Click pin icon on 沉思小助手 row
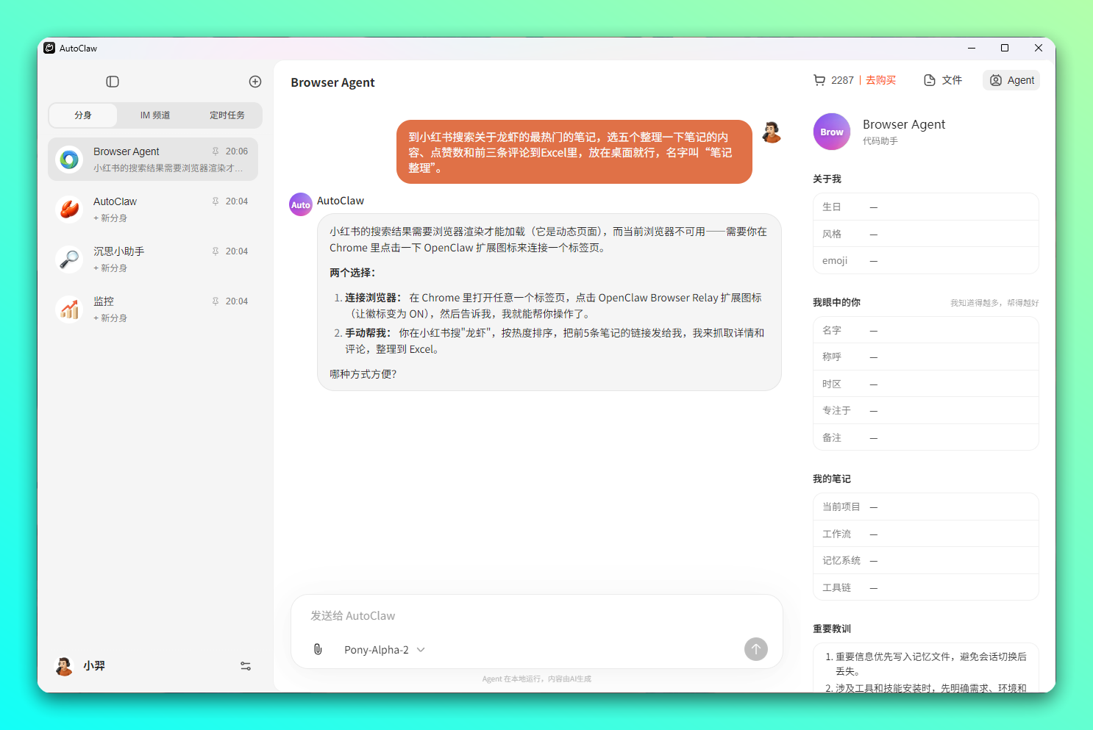The height and width of the screenshot is (730, 1093). pos(216,251)
